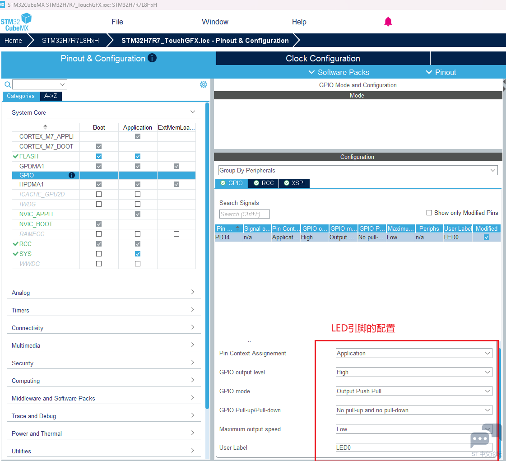Open the pink notification bell

[x=388, y=22]
